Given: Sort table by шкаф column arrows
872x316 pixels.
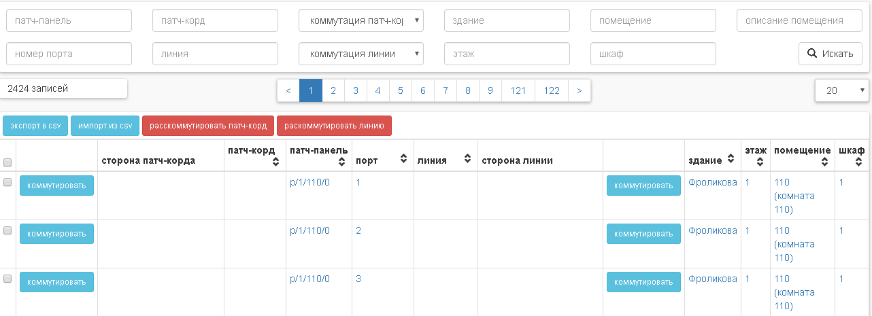Looking at the screenshot, I should (x=858, y=162).
